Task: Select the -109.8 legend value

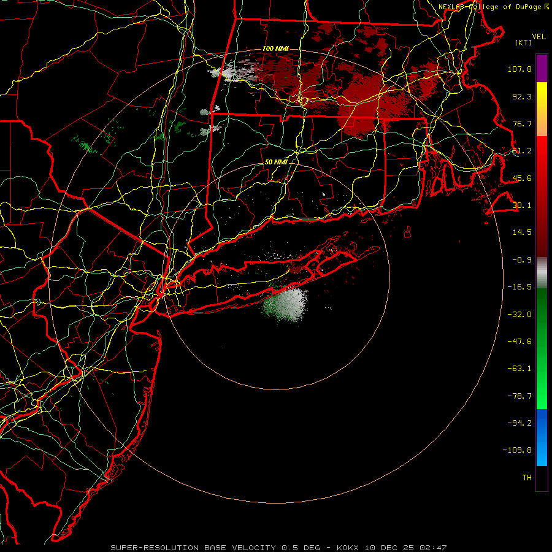Action: tap(517, 450)
